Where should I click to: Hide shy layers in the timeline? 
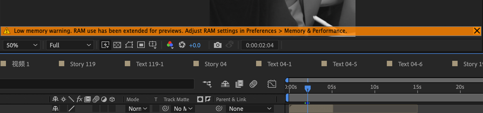225,84
